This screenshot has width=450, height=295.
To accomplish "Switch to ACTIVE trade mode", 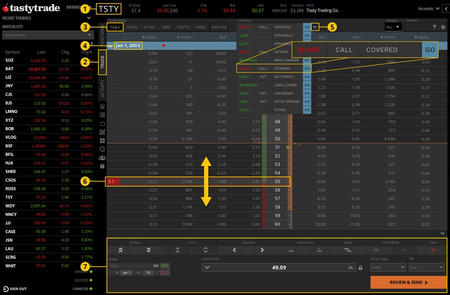I will coord(149,27).
